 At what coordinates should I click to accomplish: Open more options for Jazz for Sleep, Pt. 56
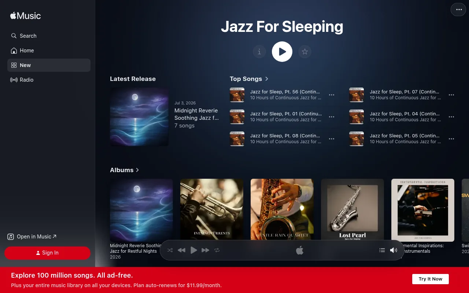click(x=332, y=95)
